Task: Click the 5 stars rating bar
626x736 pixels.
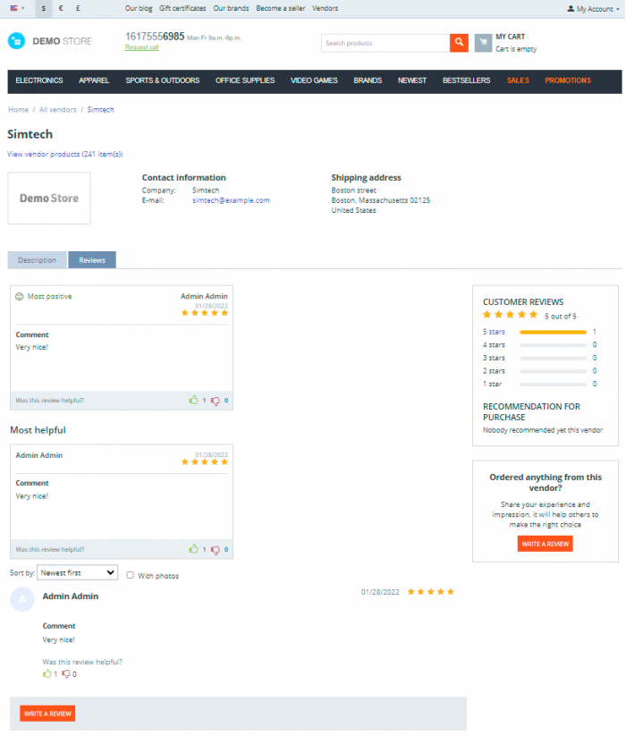Action: (553, 332)
